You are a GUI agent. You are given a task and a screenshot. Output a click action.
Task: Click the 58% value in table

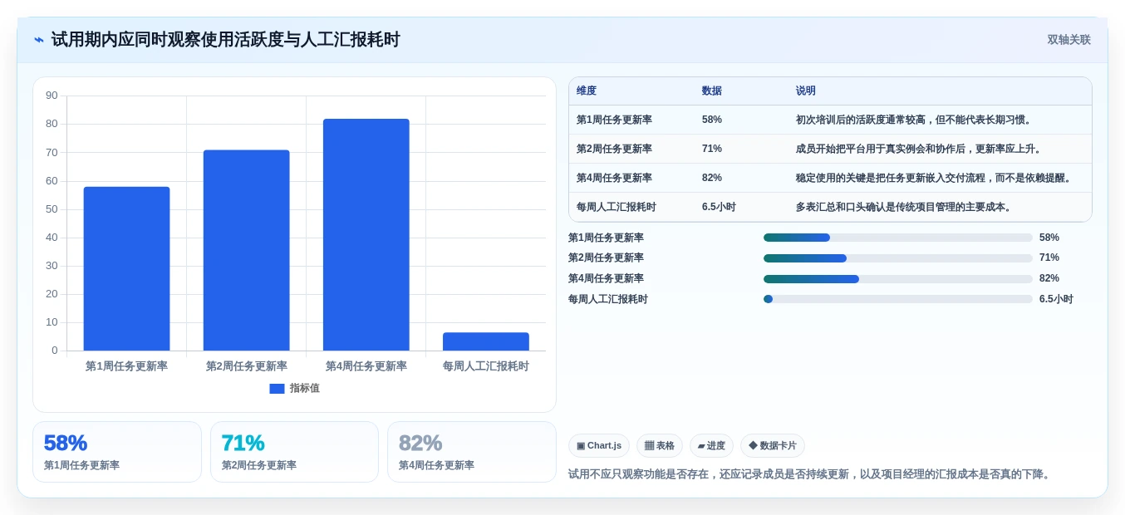pos(712,120)
